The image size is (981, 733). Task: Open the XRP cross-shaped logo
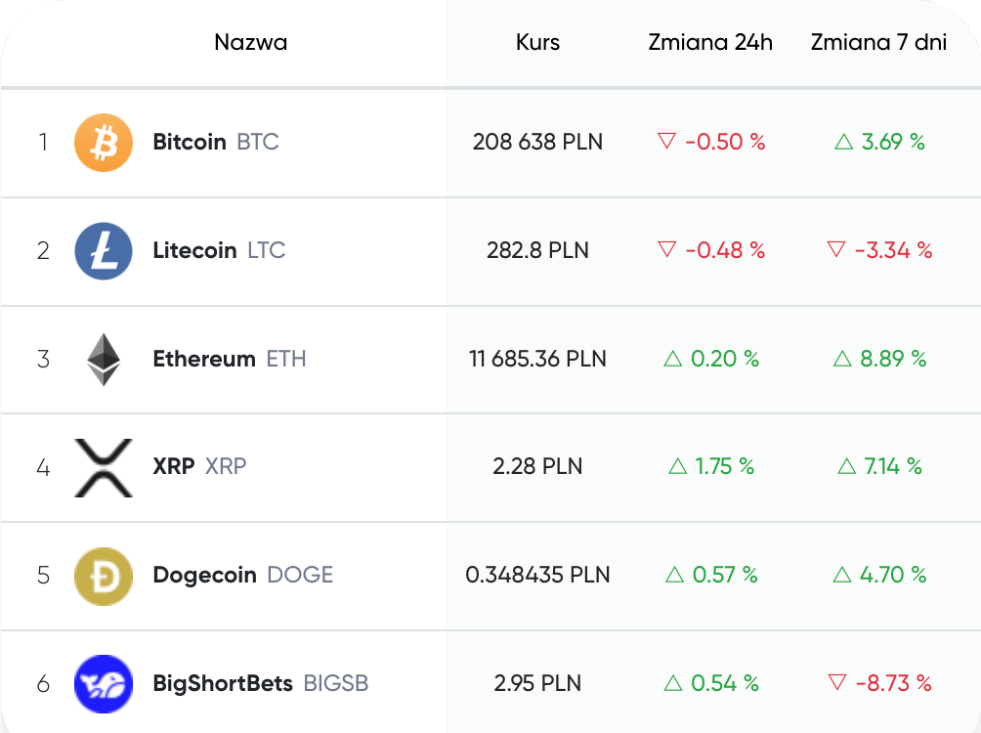pos(104,467)
